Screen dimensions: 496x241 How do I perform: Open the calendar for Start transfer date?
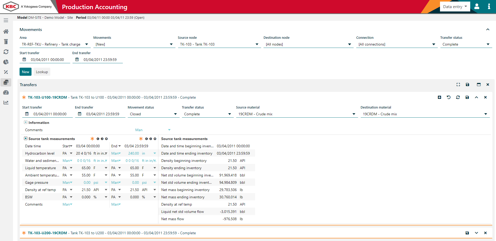pyautogui.click(x=24, y=59)
